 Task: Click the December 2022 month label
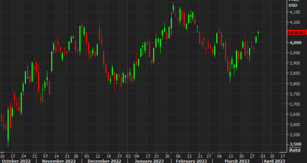pyautogui.click(x=104, y=161)
